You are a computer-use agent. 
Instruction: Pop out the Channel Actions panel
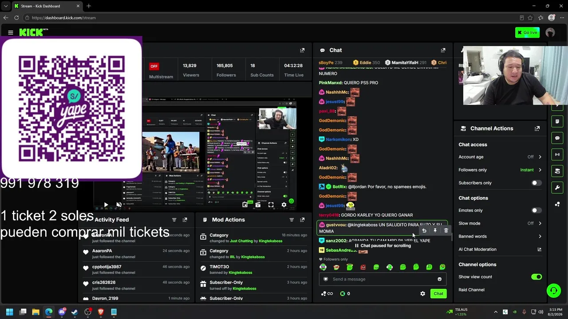click(x=537, y=128)
